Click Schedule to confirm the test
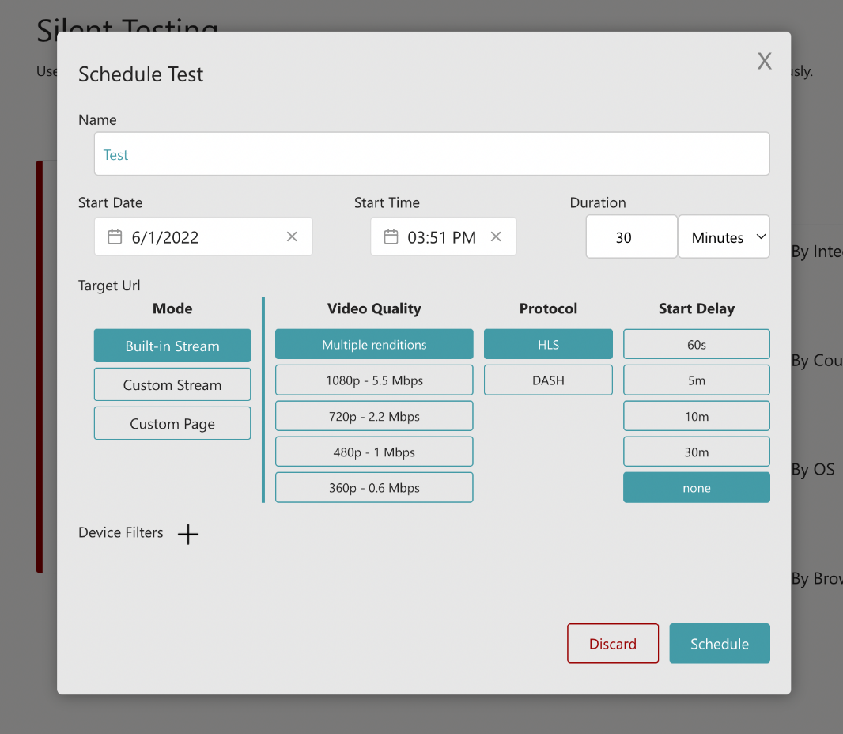The image size is (843, 734). pyautogui.click(x=720, y=643)
